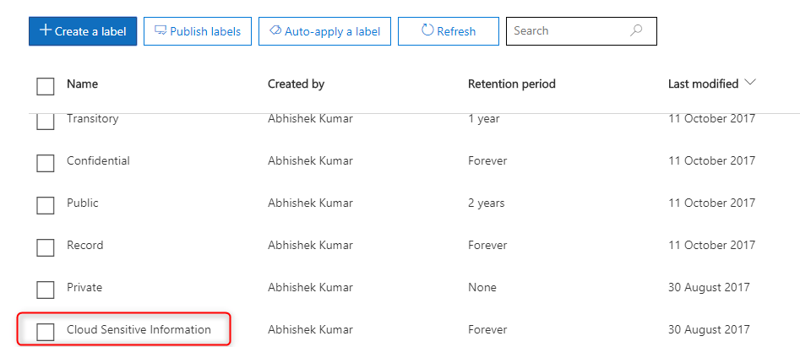Check the box for the Public label
Image resolution: width=800 pixels, height=347 pixels.
click(x=46, y=205)
